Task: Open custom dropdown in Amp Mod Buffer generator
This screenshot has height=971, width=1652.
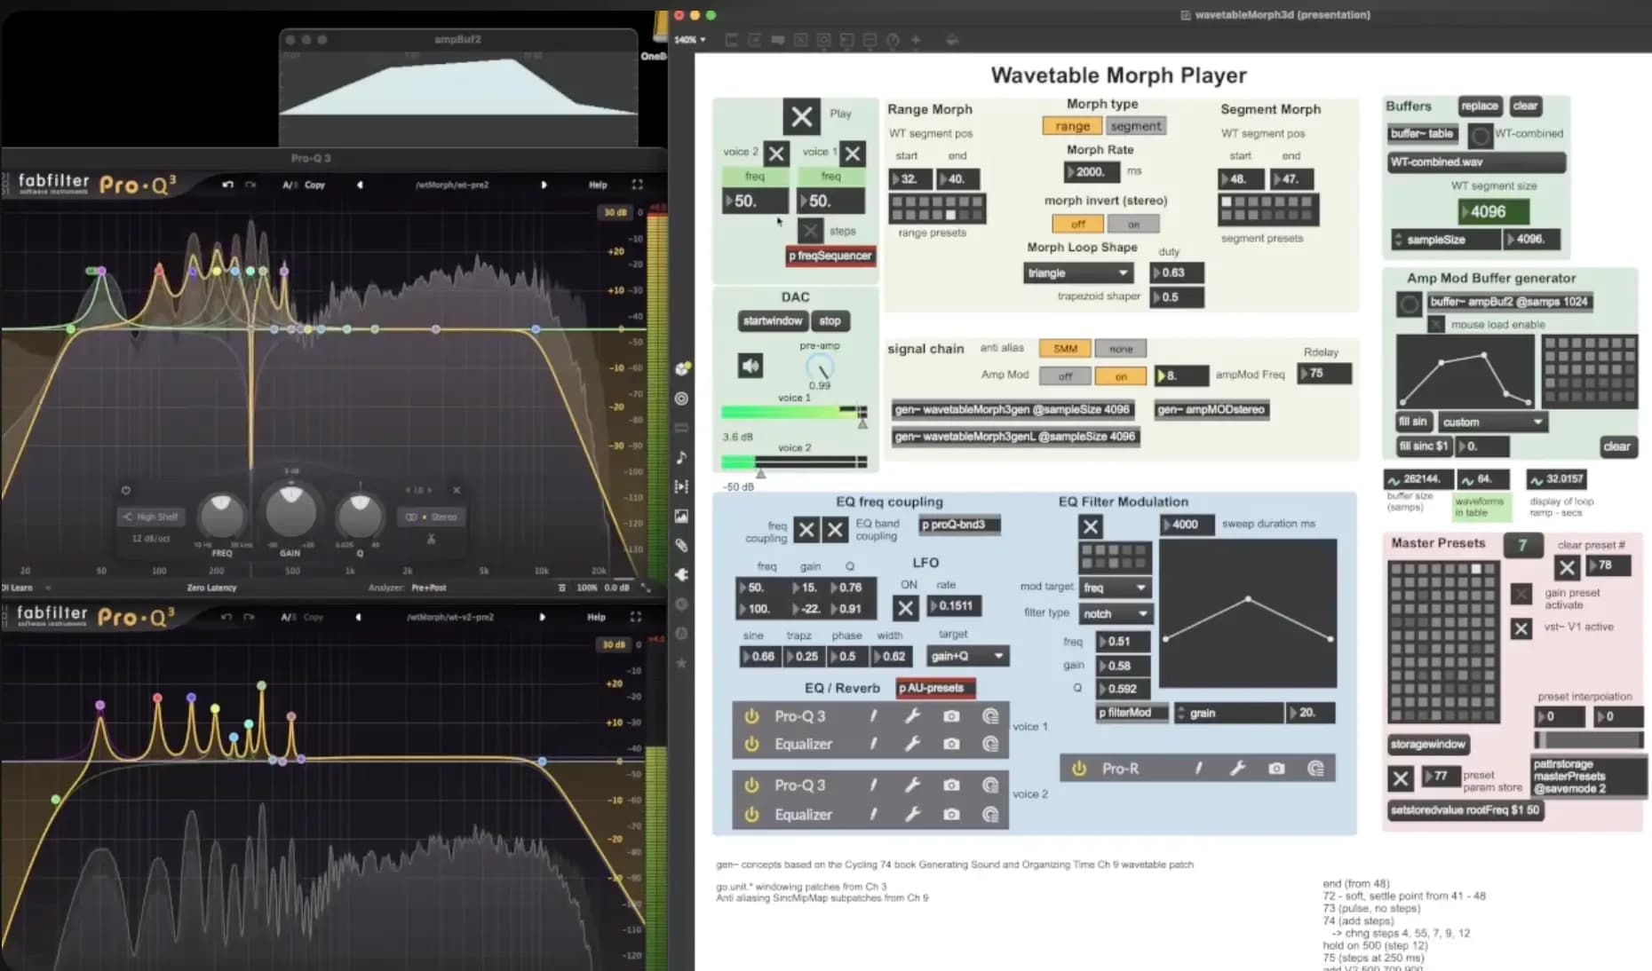Action: click(x=1492, y=422)
